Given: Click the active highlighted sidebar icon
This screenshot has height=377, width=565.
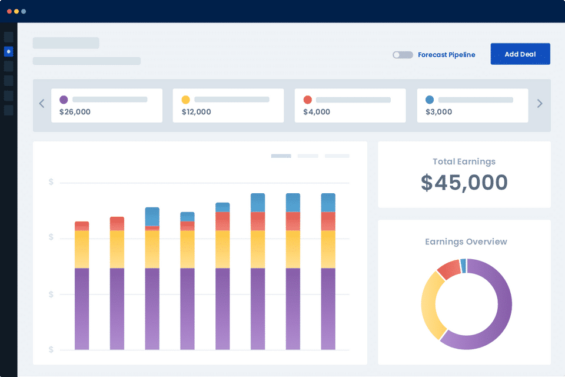Looking at the screenshot, I should click(x=9, y=52).
